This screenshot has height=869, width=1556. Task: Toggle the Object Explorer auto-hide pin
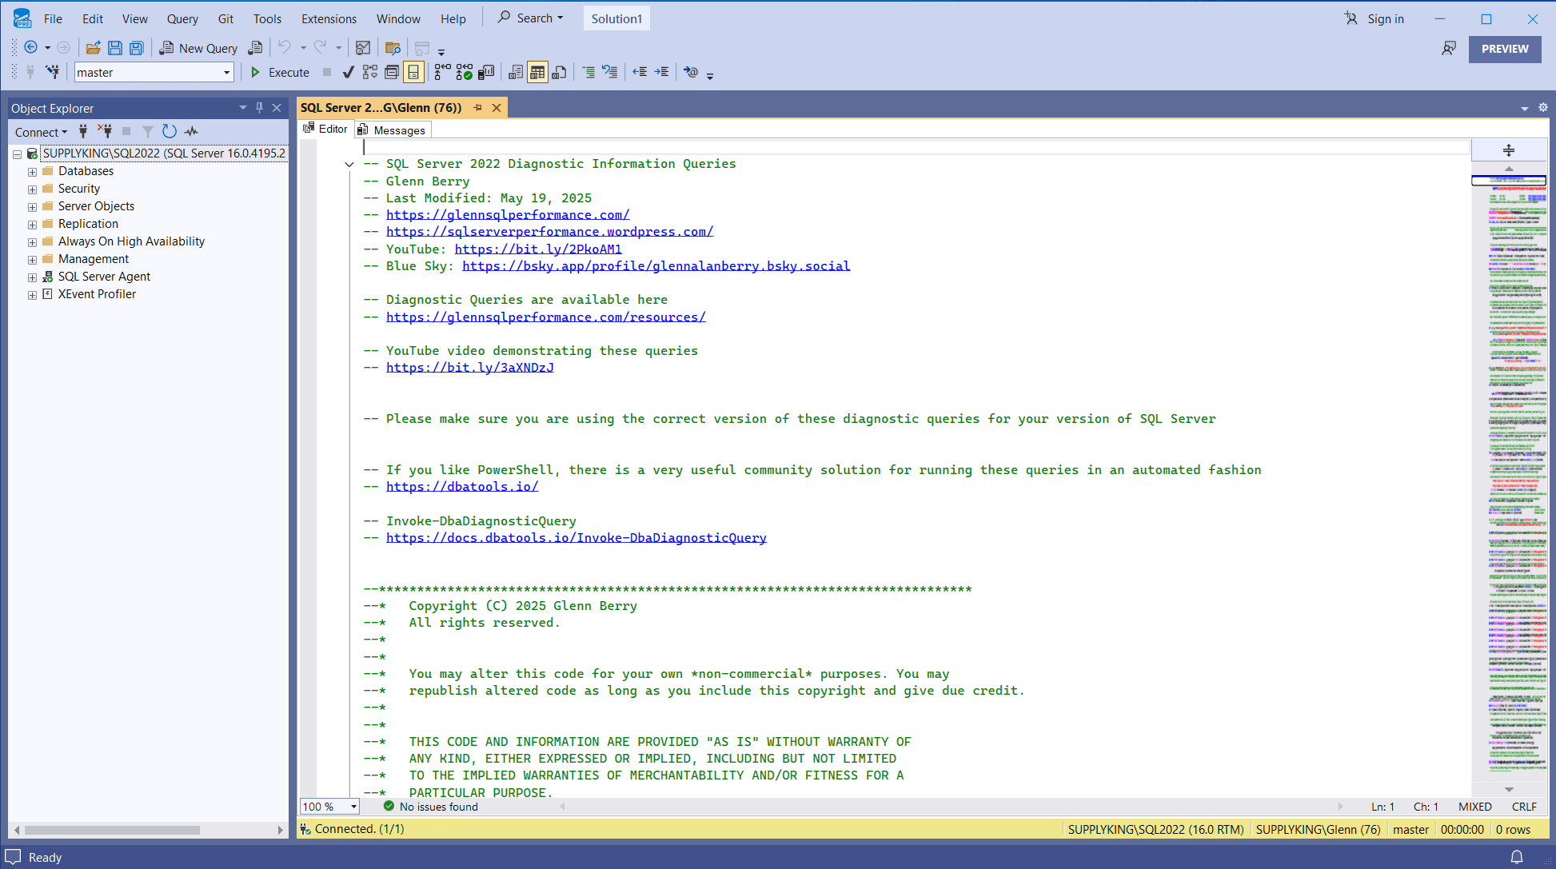click(x=259, y=108)
